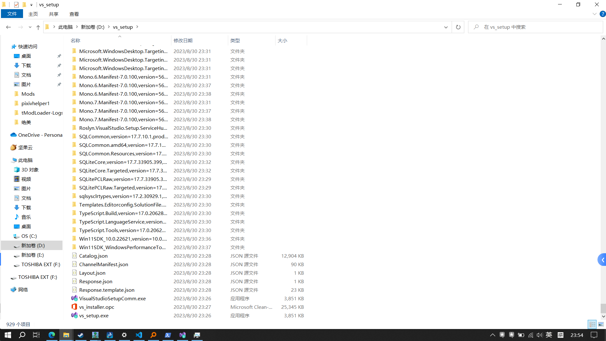
Task: Select the details view toggle in status bar
Action: 592,324
